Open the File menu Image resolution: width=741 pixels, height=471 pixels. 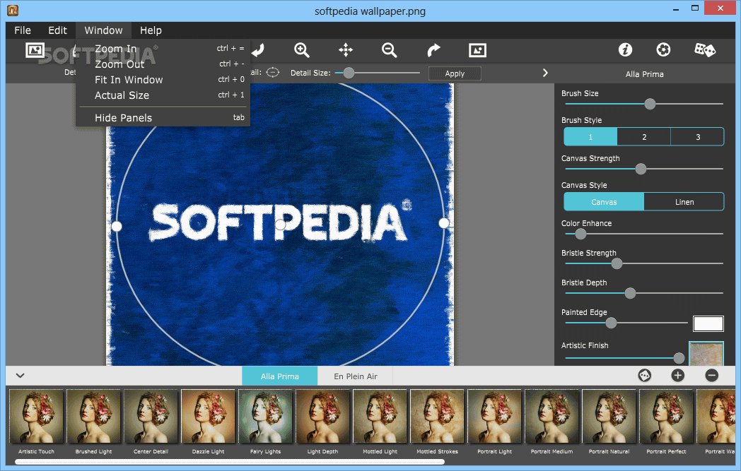pos(22,30)
